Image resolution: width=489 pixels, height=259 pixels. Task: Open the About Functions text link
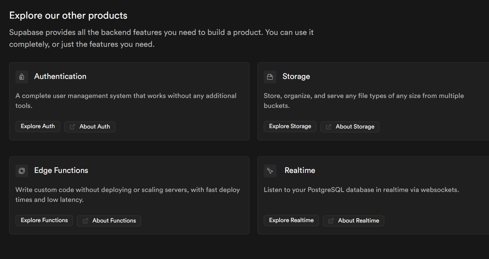tap(114, 221)
